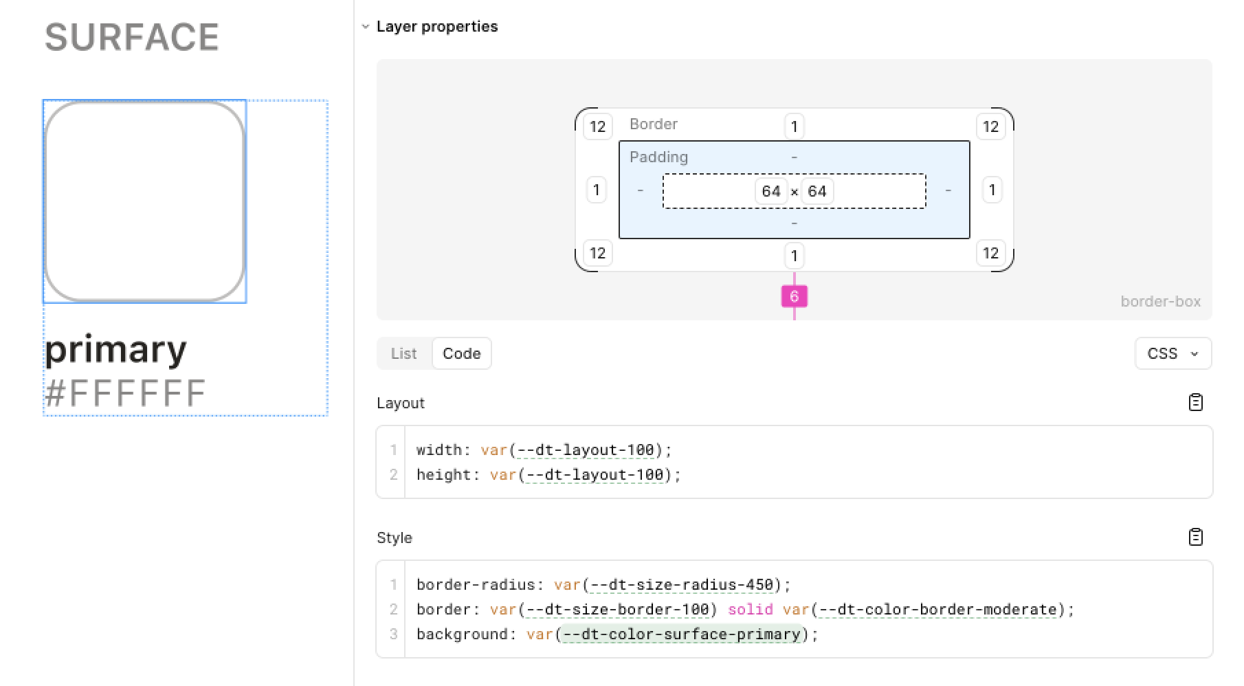Image resolution: width=1244 pixels, height=686 pixels.
Task: Click the --dt-color-border-moderate variable
Action: (x=937, y=610)
